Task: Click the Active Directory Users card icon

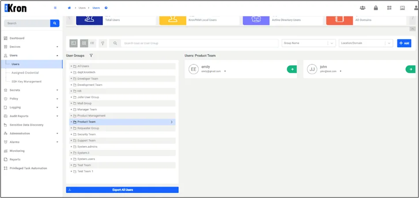Action: 256,20
